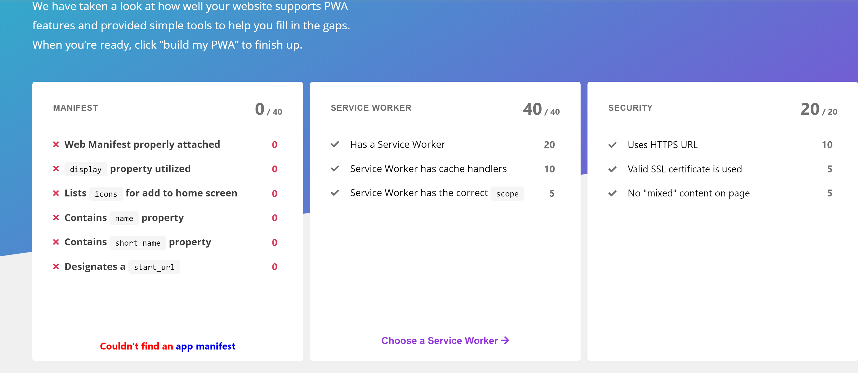Open the Choose a Service Worker link
This screenshot has width=858, height=373.
pos(445,340)
